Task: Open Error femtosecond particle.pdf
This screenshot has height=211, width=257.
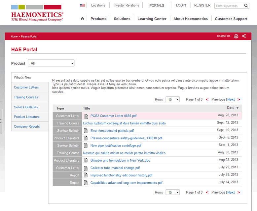Action: tap(112, 131)
